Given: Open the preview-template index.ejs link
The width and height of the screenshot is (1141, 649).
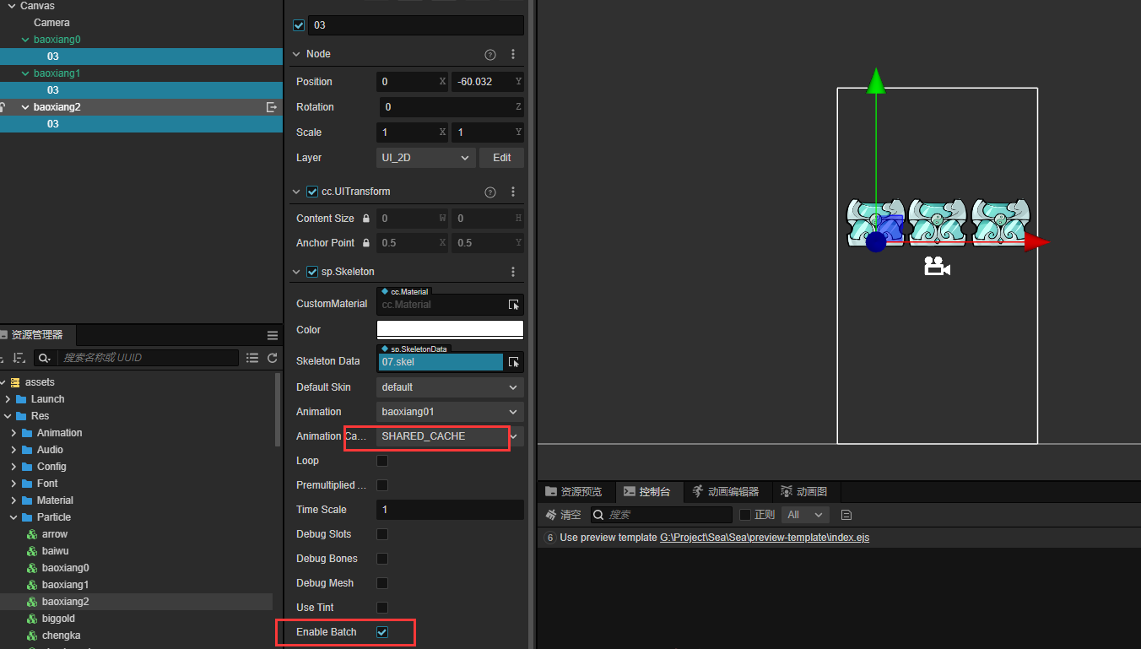Looking at the screenshot, I should (765, 538).
